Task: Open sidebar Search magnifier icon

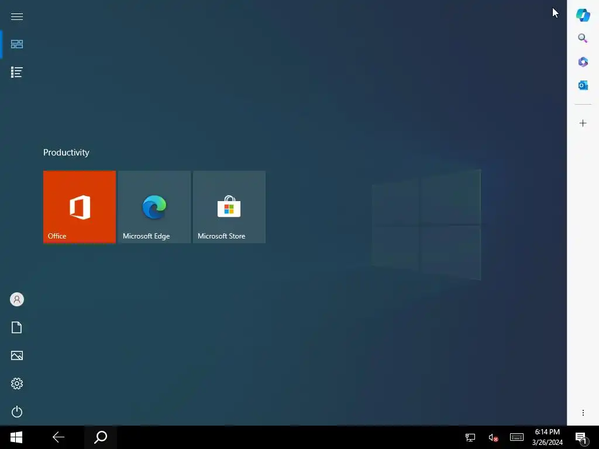Action: click(583, 38)
